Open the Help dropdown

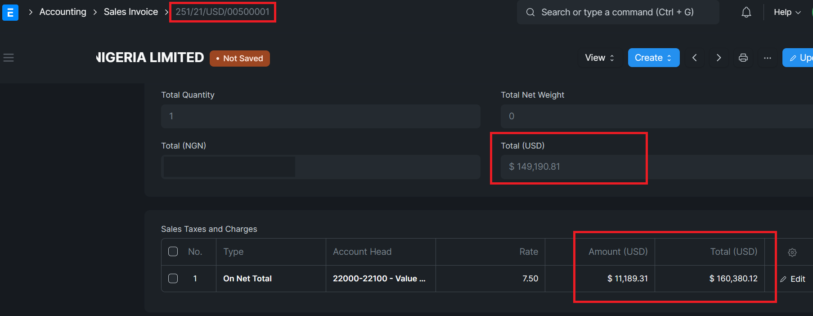[x=786, y=12]
